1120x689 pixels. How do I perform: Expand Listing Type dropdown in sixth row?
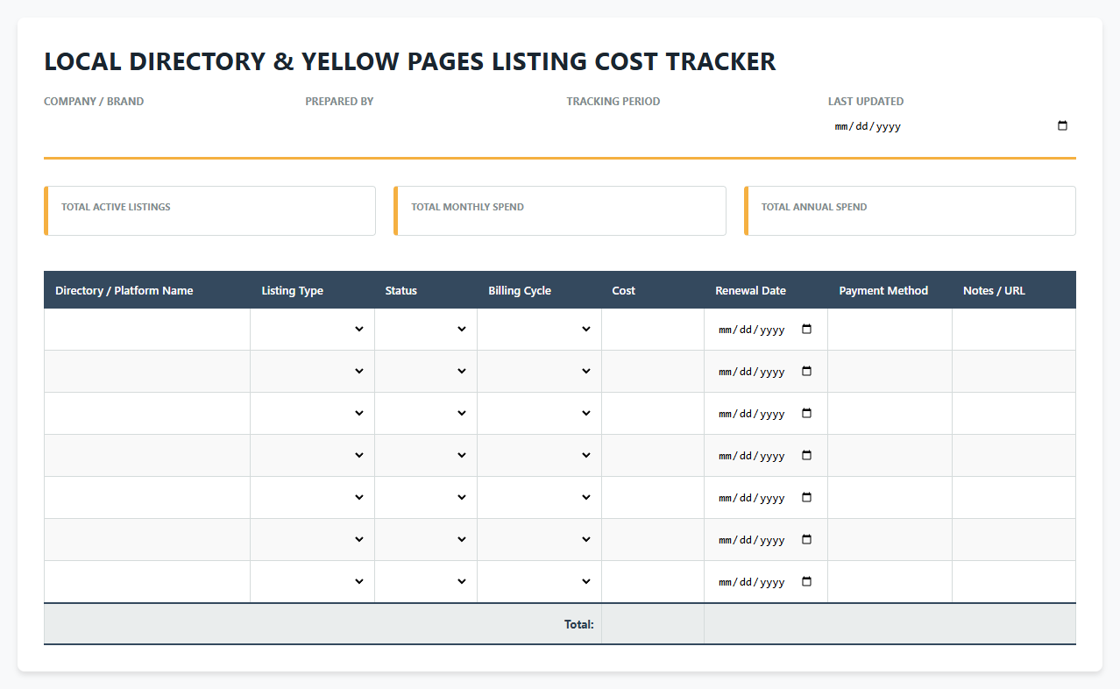click(x=312, y=540)
